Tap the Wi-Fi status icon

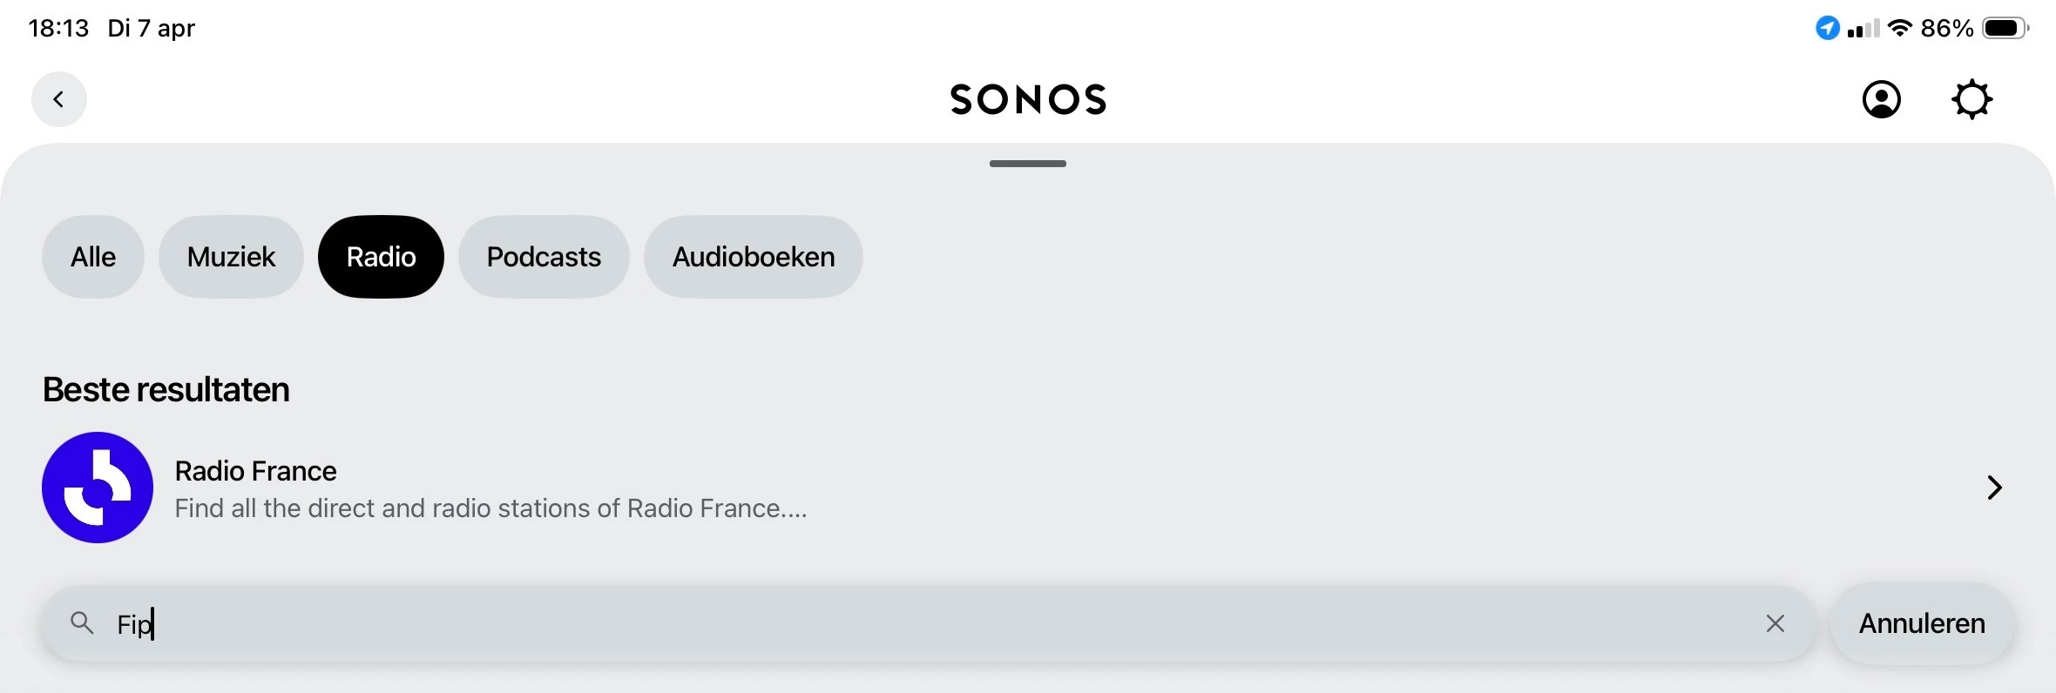click(x=1899, y=28)
